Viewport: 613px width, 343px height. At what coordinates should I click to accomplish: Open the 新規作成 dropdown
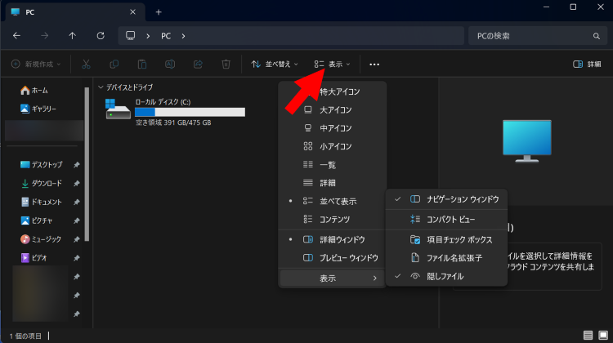36,64
